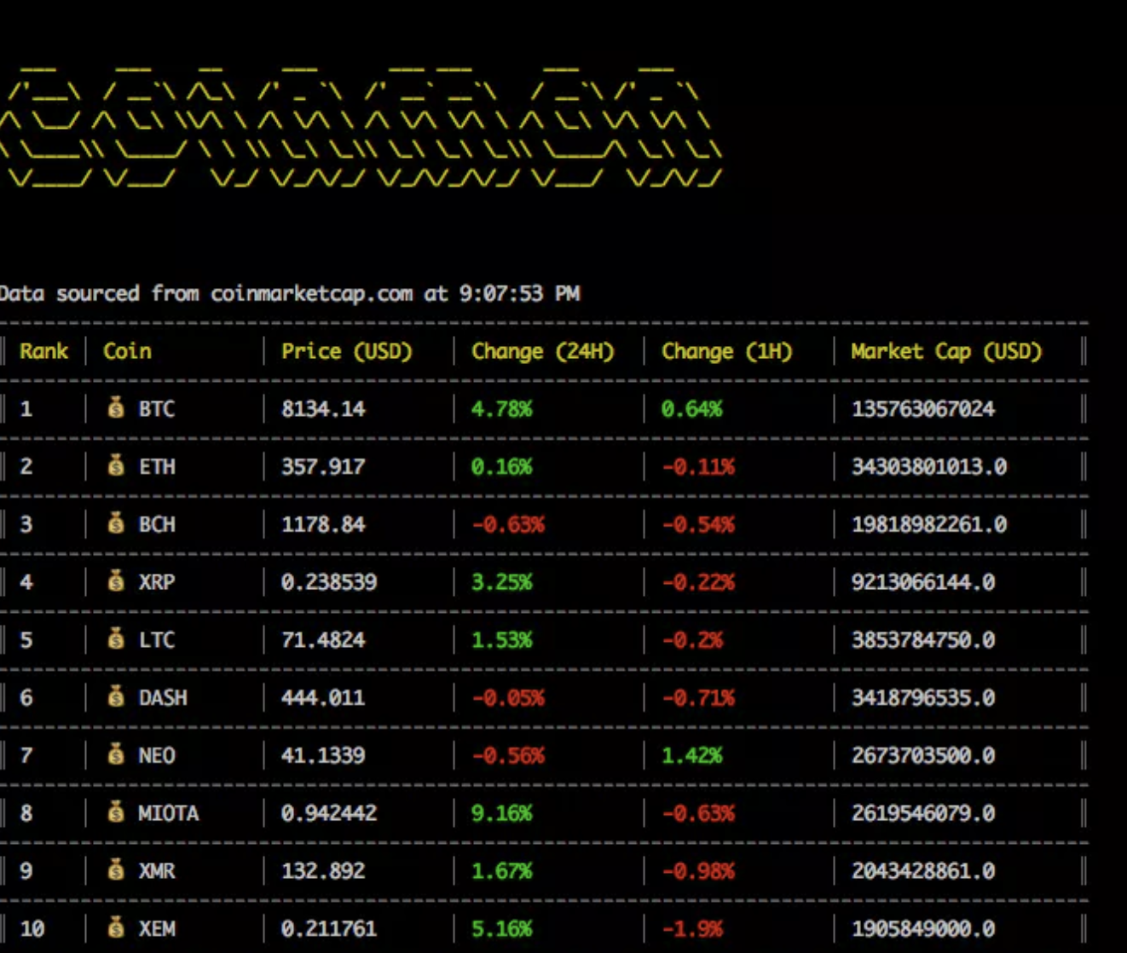This screenshot has width=1127, height=953.
Task: Click BTC 1H change 0.64%
Action: coord(691,409)
